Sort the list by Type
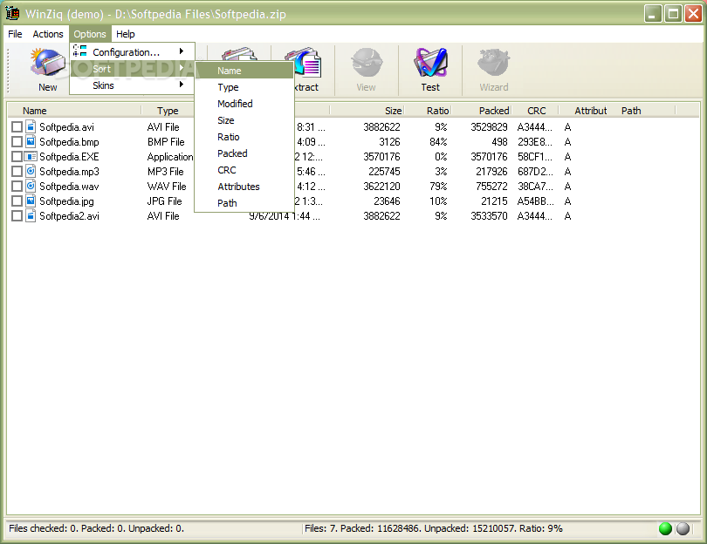 244,87
